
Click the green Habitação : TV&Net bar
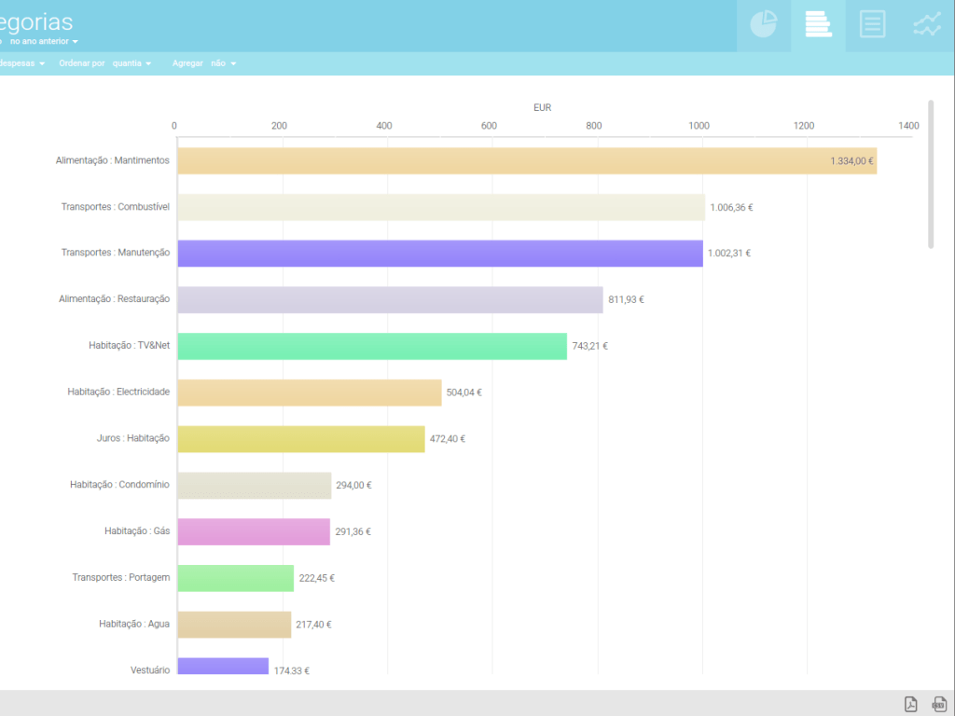click(372, 346)
